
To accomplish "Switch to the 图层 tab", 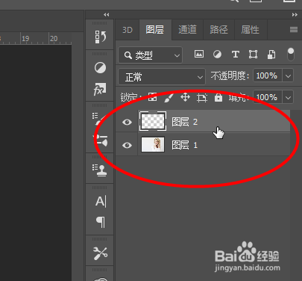I will pyautogui.click(x=155, y=30).
